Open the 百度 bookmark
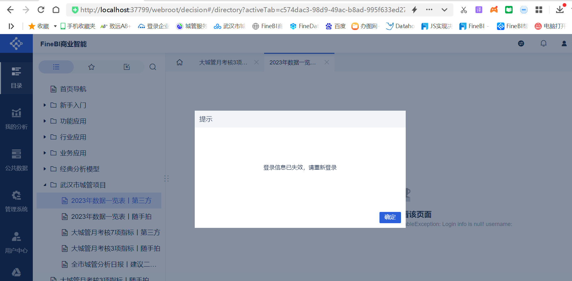Screen dimensions: 572x281 pyautogui.click(x=336, y=26)
